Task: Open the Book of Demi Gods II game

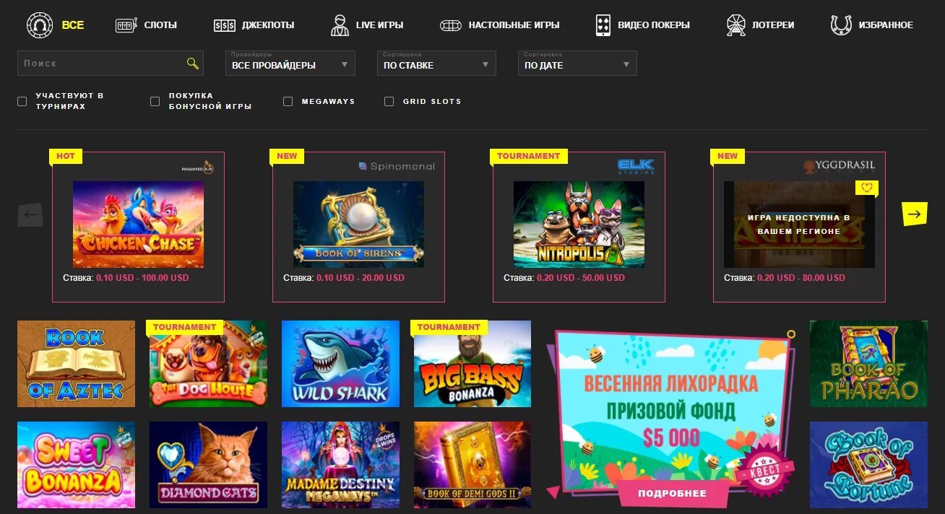Action: click(x=473, y=465)
